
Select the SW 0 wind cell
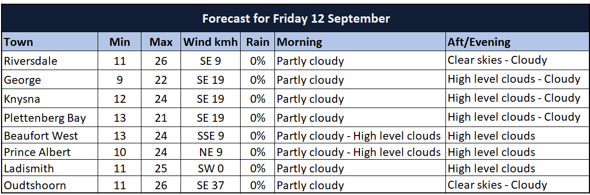click(211, 168)
